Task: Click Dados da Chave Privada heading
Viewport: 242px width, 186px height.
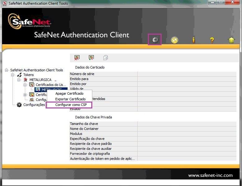Action: 94,117
